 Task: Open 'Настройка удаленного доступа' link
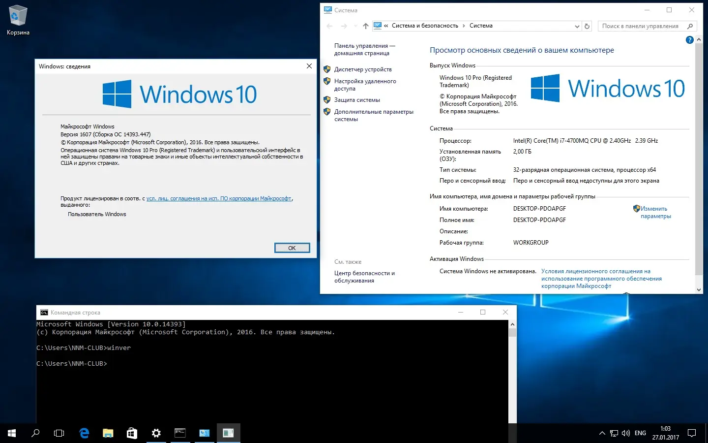coord(365,85)
